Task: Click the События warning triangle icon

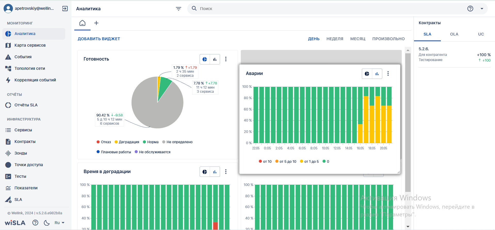Action: (8, 57)
